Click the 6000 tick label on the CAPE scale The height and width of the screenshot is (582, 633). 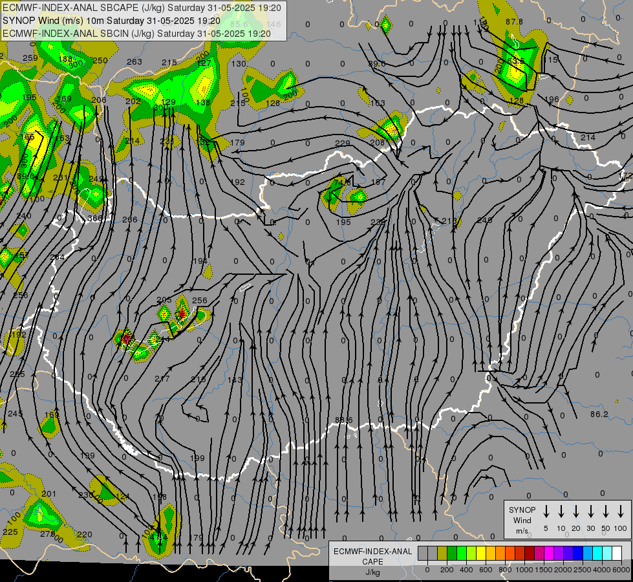[622, 570]
